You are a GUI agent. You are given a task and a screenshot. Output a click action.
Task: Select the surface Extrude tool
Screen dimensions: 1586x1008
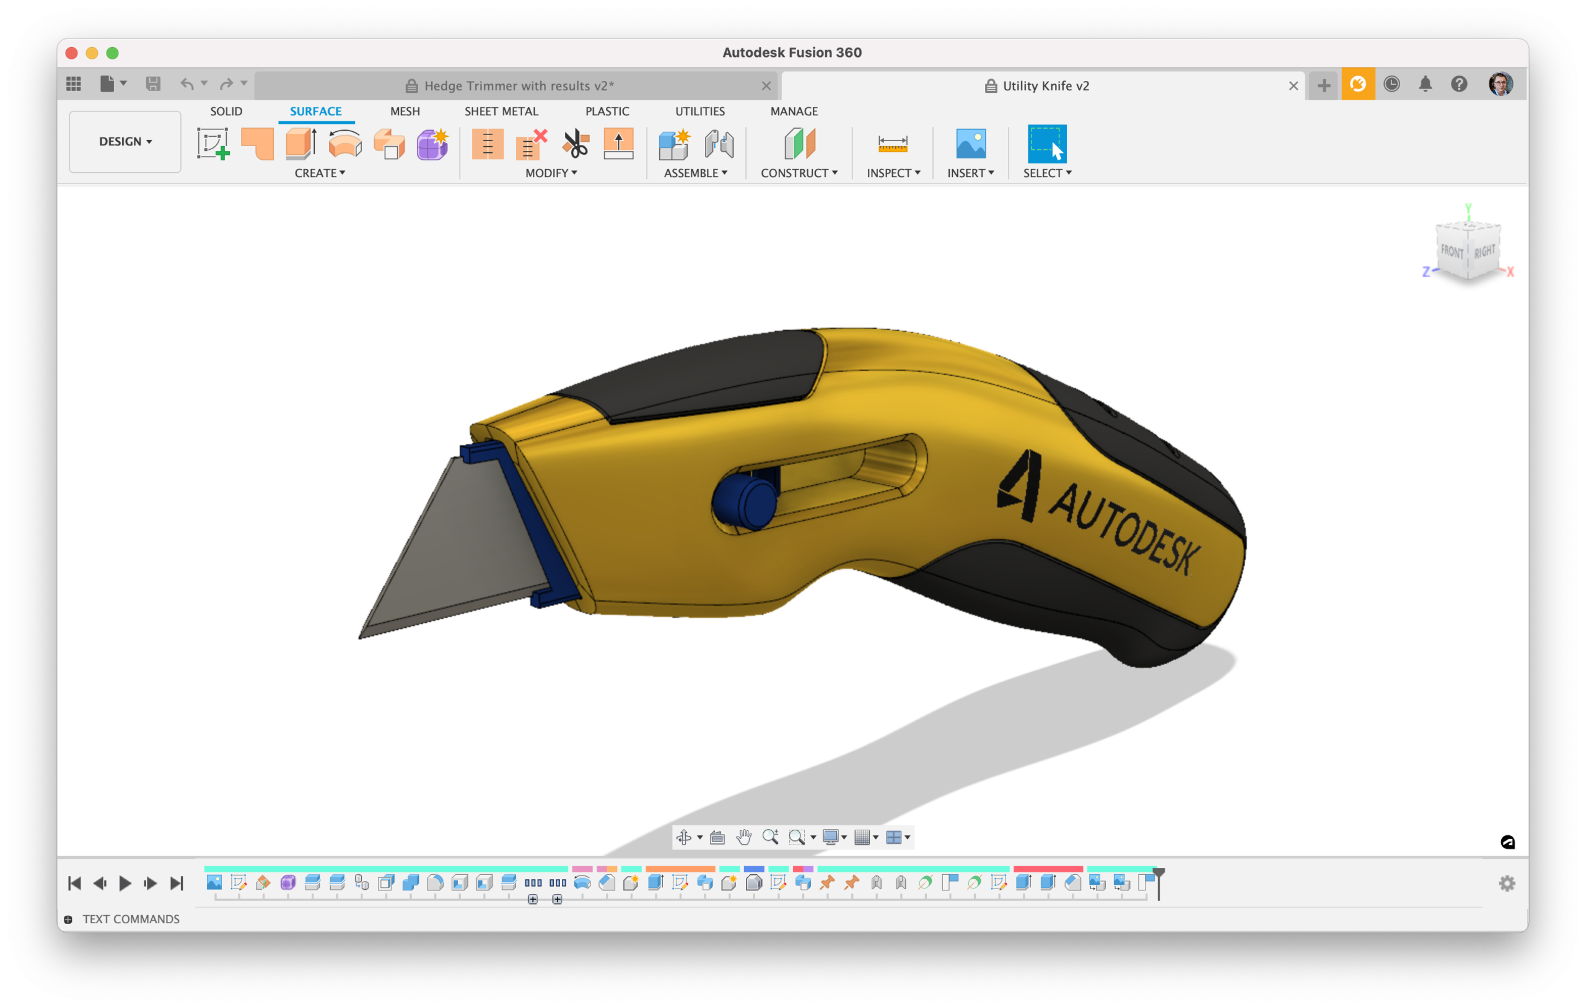click(x=301, y=144)
